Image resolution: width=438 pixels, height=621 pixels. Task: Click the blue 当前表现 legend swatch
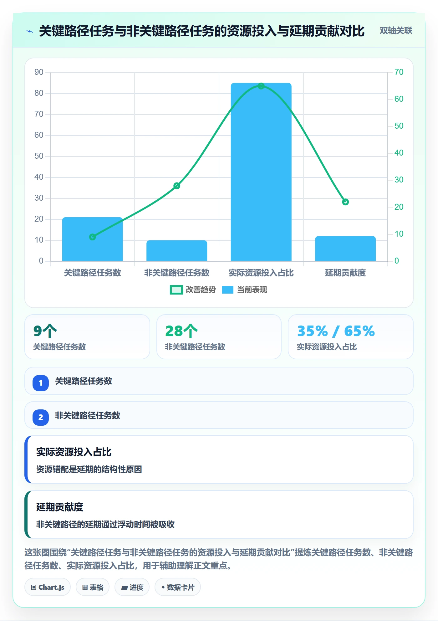pos(228,290)
